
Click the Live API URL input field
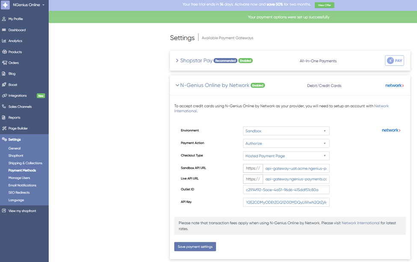[x=296, y=179]
